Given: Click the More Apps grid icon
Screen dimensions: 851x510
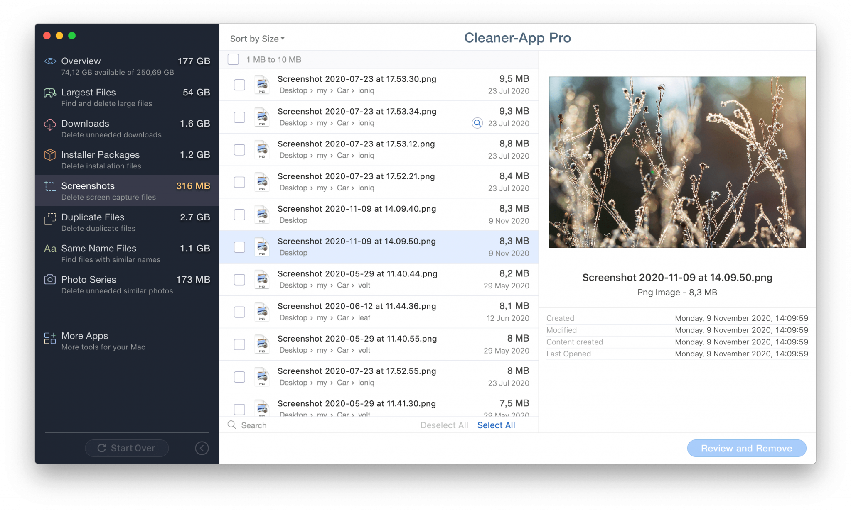Looking at the screenshot, I should (50, 338).
